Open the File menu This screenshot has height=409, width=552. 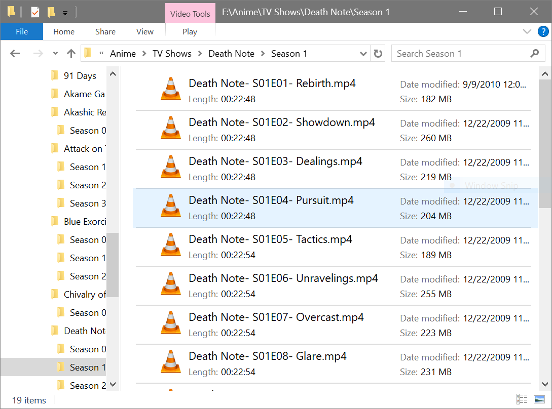[22, 32]
